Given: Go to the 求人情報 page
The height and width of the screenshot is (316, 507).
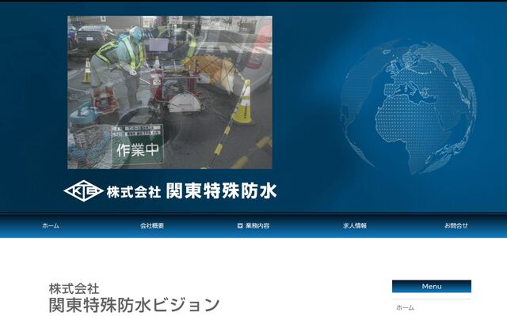Looking at the screenshot, I should [x=355, y=226].
